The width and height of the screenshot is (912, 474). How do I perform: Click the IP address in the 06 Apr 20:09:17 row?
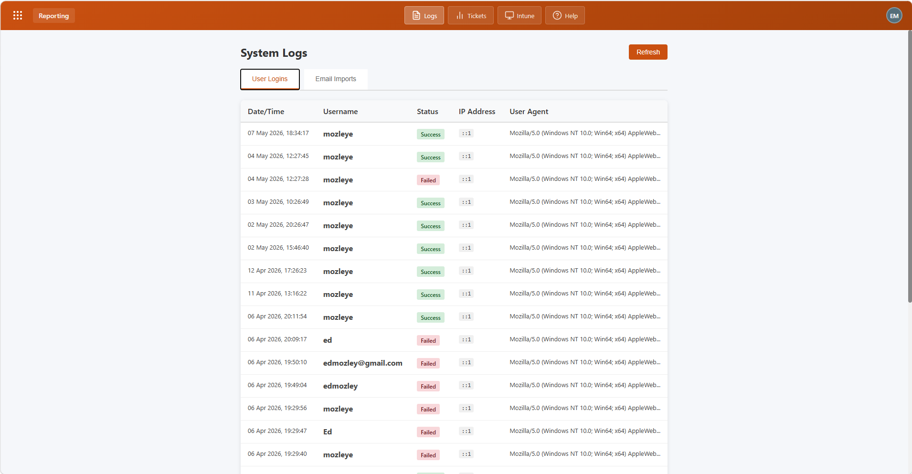[467, 339]
